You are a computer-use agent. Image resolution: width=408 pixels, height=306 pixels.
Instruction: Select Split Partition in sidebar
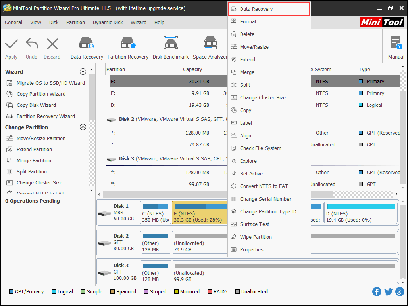point(27,171)
